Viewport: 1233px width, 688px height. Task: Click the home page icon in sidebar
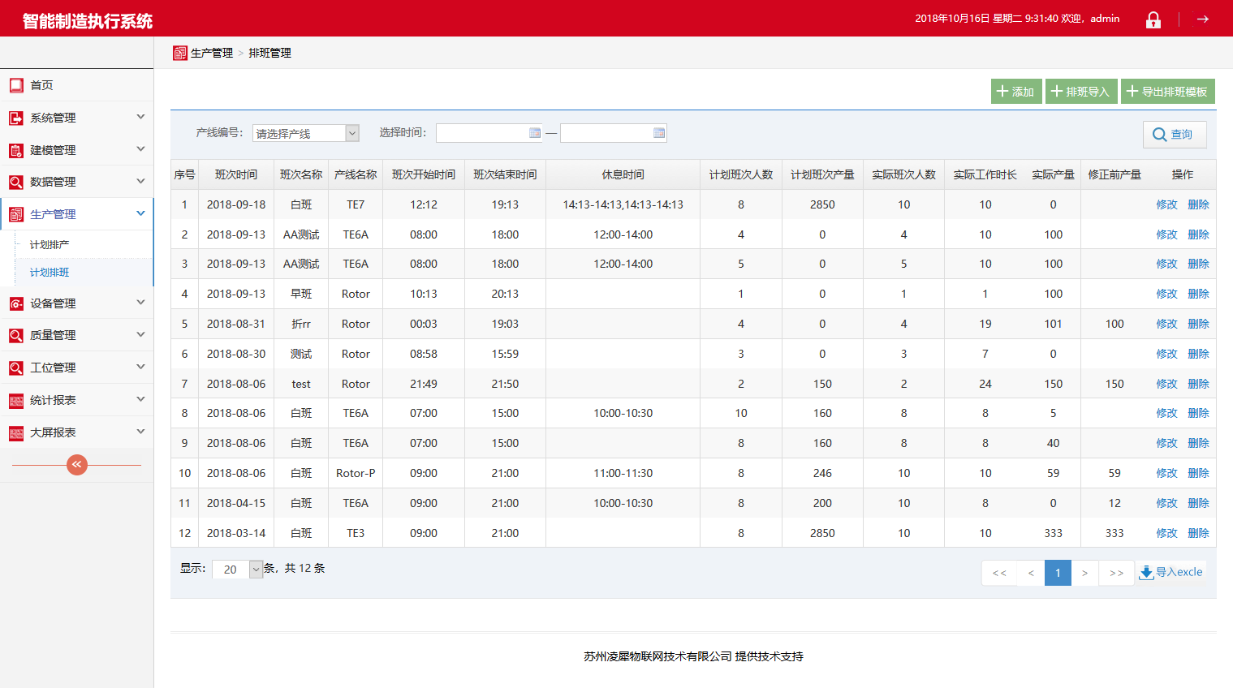(x=16, y=85)
